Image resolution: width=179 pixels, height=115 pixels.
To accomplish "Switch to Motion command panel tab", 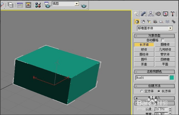I will [x=158, y=14].
